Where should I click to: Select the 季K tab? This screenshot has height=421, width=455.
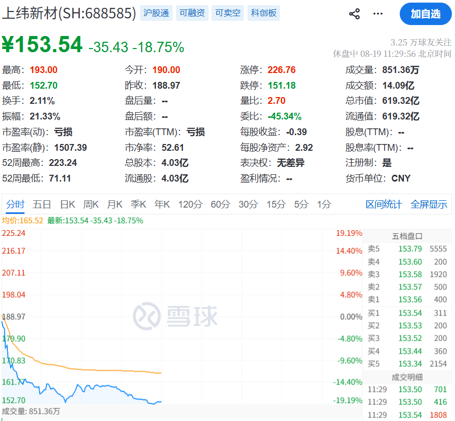(138, 205)
